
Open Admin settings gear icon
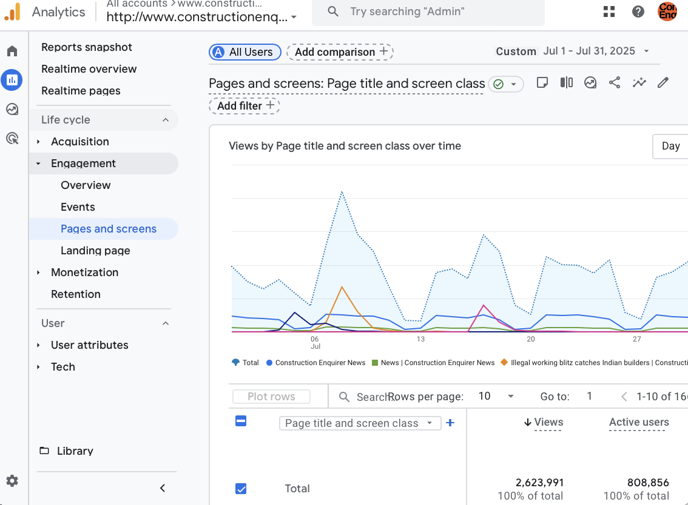pos(12,481)
